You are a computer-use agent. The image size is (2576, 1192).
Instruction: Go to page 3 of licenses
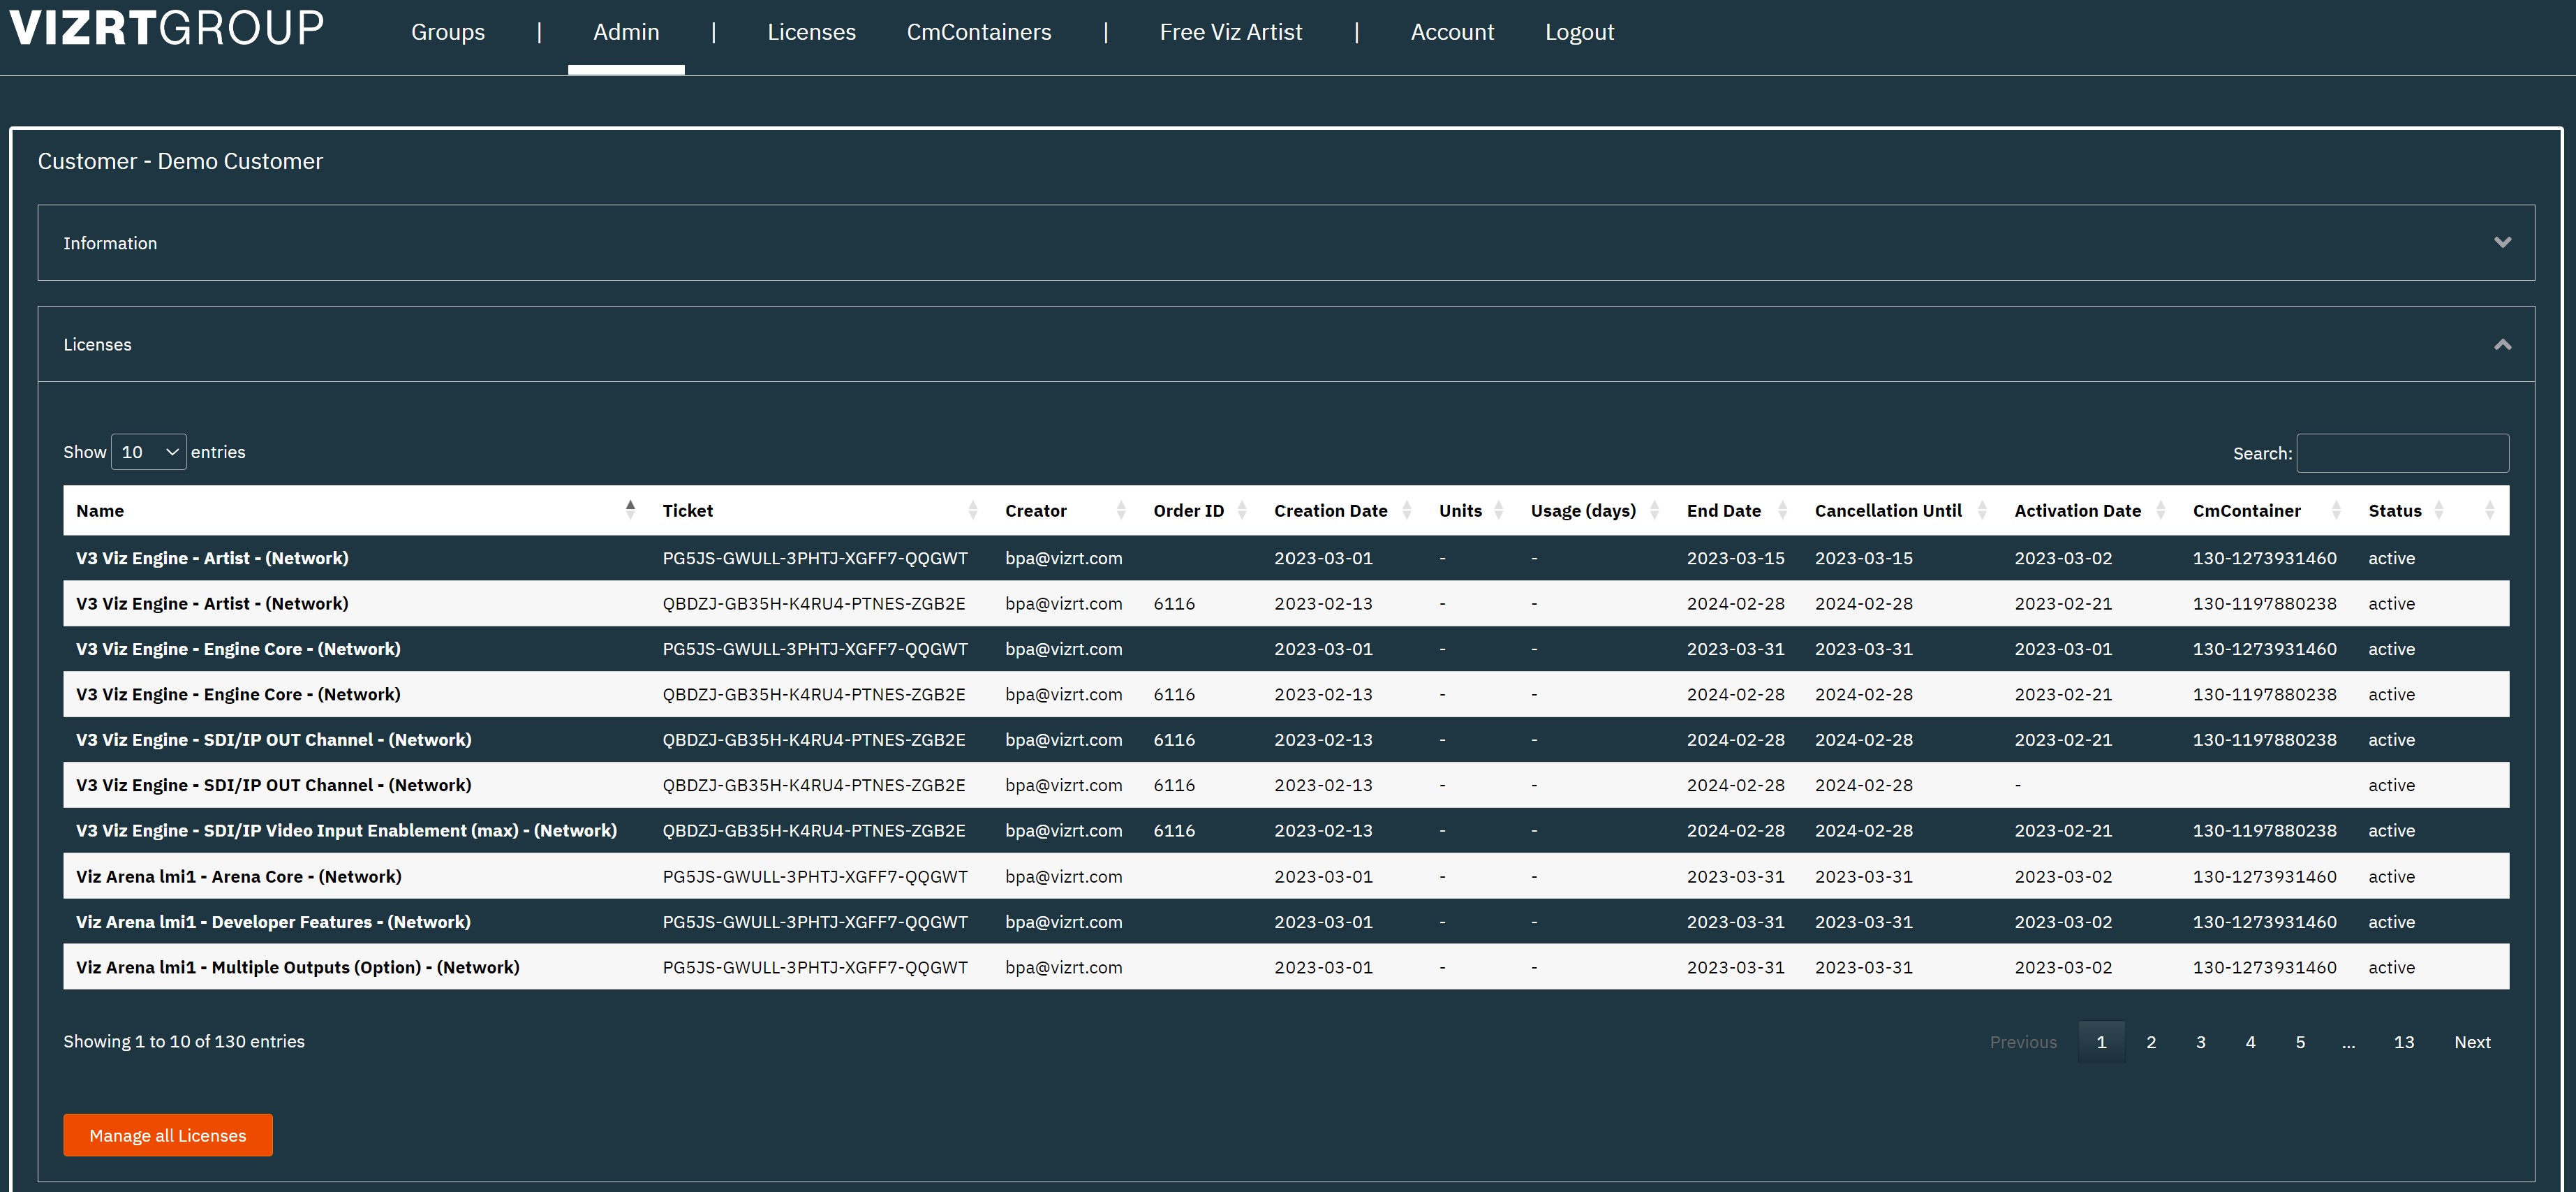click(x=2201, y=1042)
